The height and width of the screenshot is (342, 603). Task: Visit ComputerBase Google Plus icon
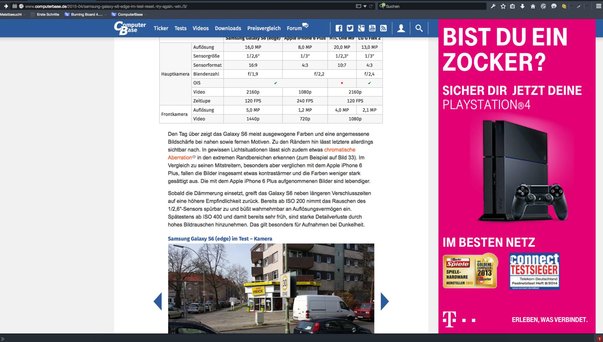(361, 28)
